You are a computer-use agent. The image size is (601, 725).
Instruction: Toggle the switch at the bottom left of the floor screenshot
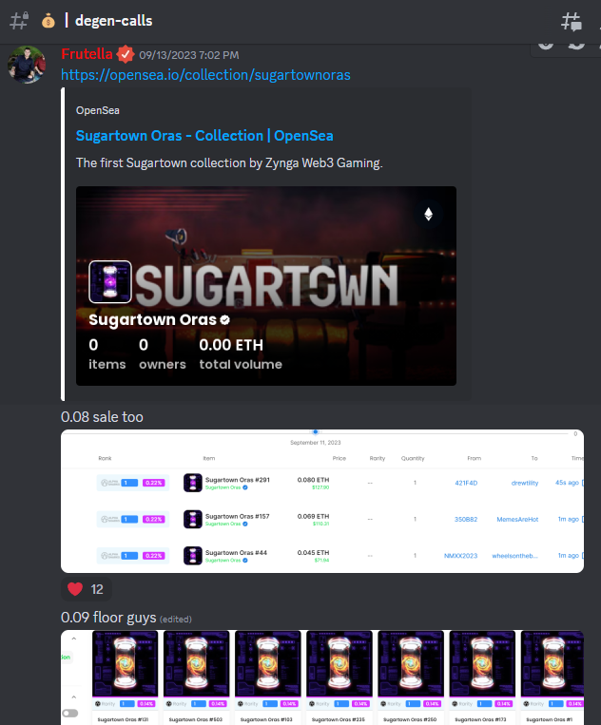click(x=70, y=713)
